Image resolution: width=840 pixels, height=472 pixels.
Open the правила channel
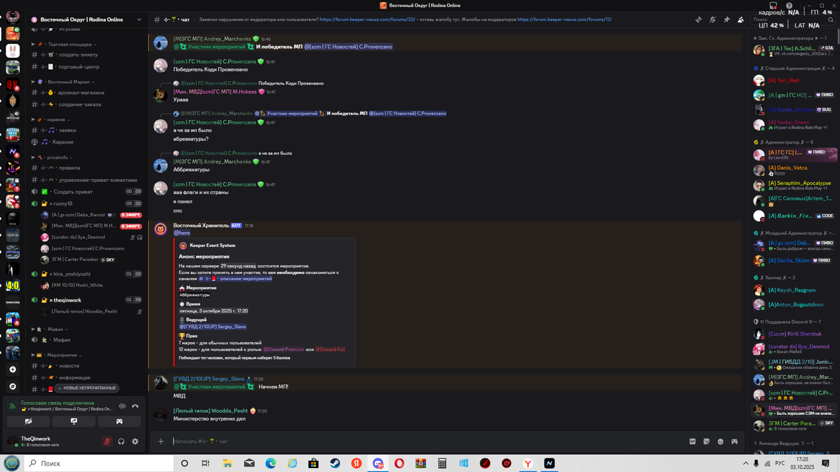(x=86, y=168)
